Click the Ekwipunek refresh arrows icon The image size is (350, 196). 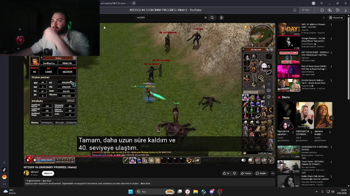click(267, 50)
